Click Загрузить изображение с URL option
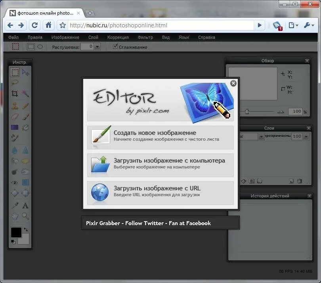The height and width of the screenshot is (283, 321). click(160, 193)
